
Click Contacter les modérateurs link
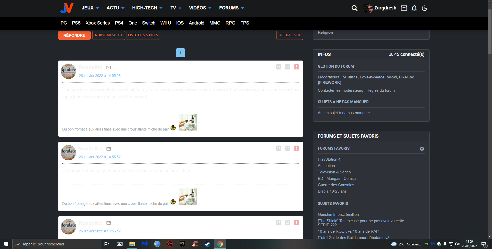[x=340, y=90]
